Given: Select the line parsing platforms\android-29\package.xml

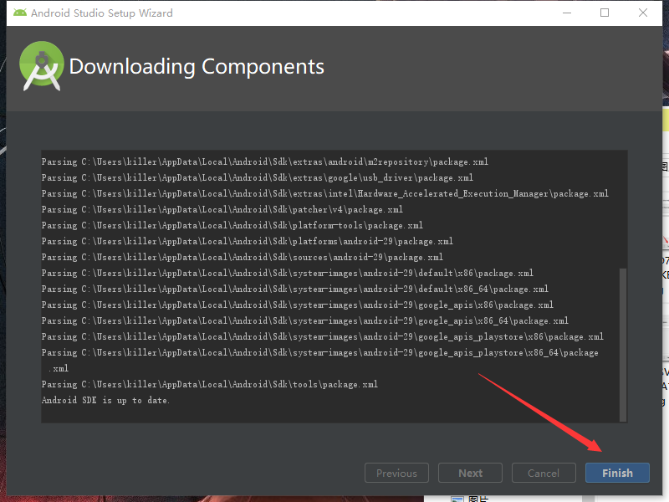Looking at the screenshot, I should [x=247, y=242].
